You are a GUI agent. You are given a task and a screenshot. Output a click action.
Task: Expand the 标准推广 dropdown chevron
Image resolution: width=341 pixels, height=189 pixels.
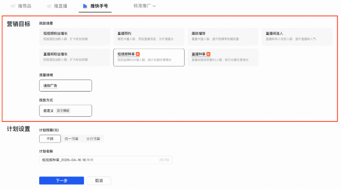click(154, 6)
